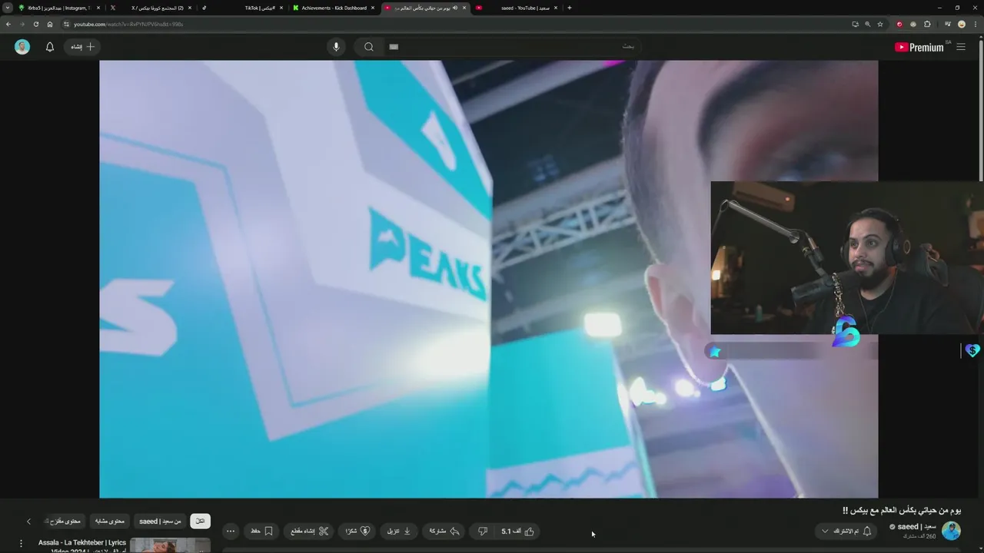Open the tab search dropdown arrow
The image size is (984, 553).
tap(8, 8)
